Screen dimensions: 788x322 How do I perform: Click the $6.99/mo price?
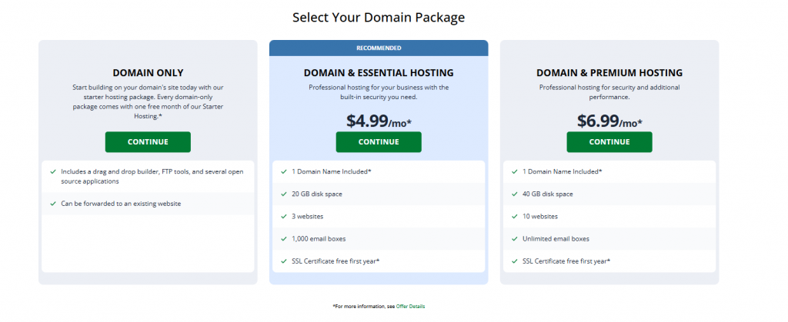click(x=609, y=120)
